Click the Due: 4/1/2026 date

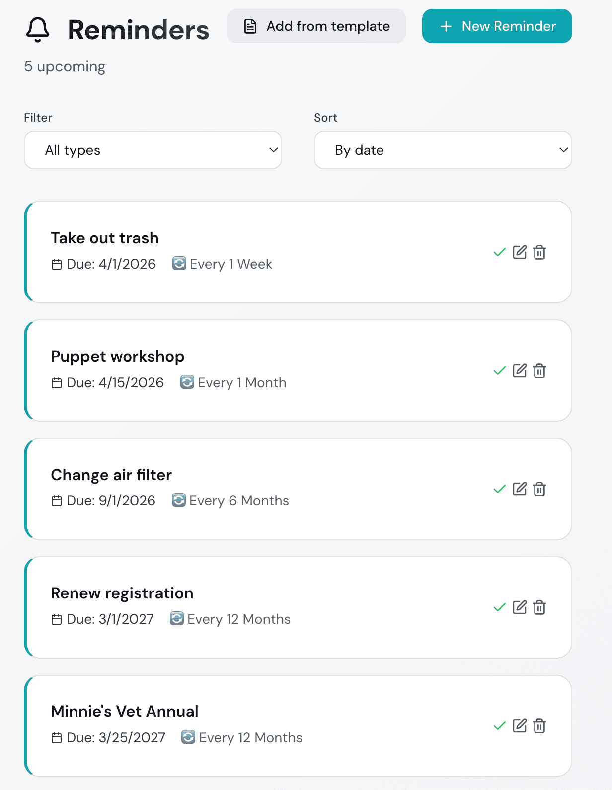[111, 264]
